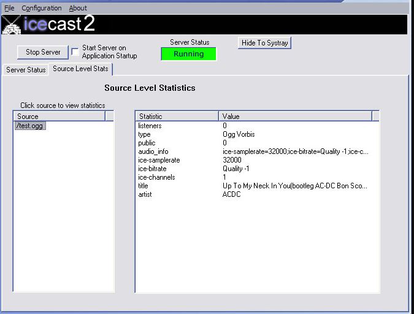Select the /test.ogg source entry
The image size is (414, 314).
pyautogui.click(x=30, y=126)
